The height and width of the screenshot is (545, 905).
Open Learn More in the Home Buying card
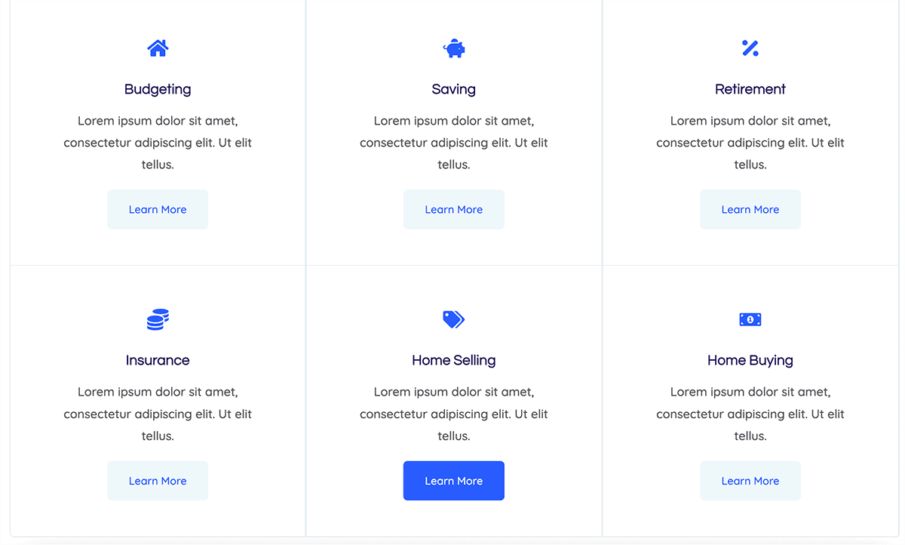tap(750, 481)
